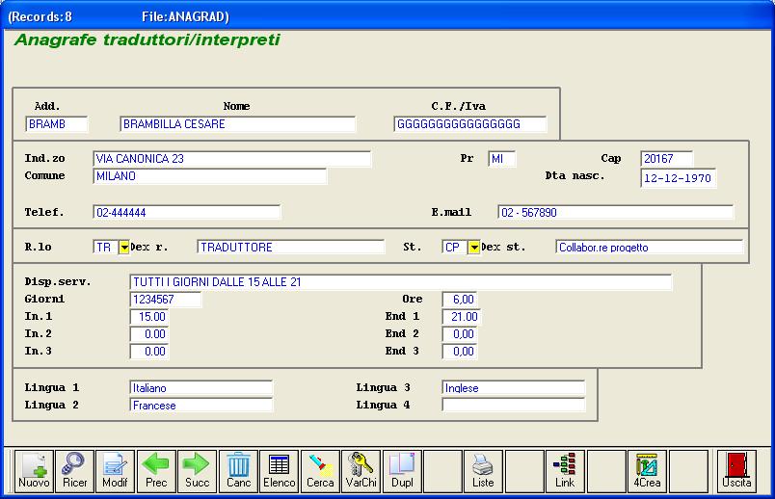Click the Dta nasc. label

tap(575, 176)
